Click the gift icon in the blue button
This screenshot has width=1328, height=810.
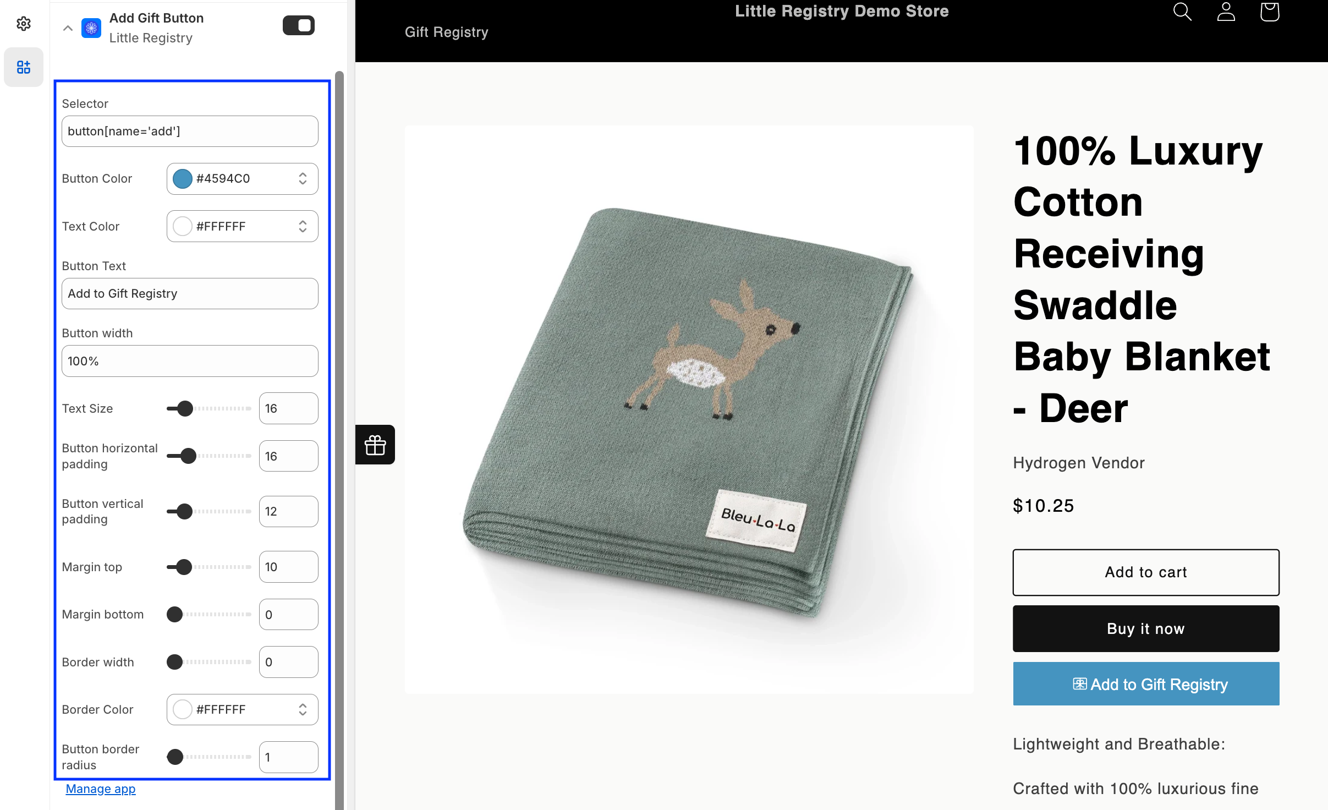(x=1079, y=684)
